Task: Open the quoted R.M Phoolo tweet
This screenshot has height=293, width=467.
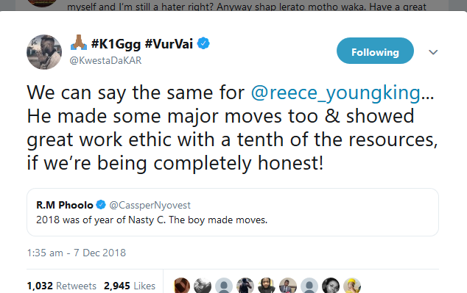Action: pos(233,212)
